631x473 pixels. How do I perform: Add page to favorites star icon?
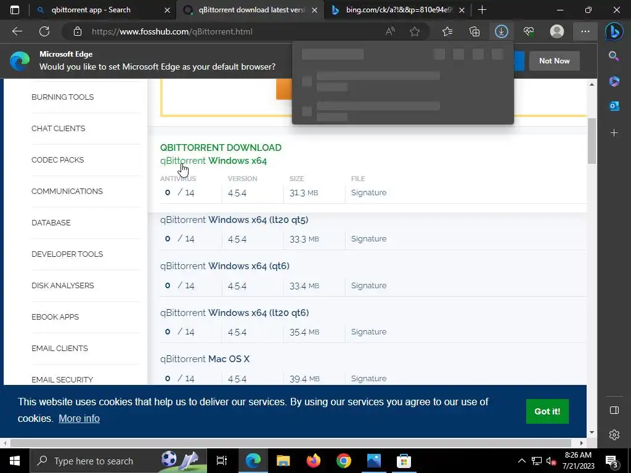tap(415, 31)
